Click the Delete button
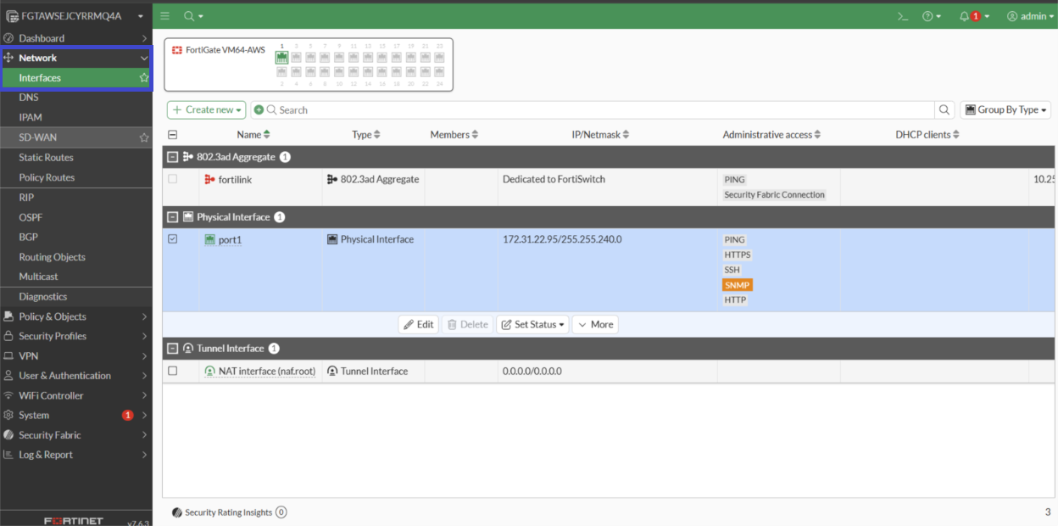 [468, 325]
